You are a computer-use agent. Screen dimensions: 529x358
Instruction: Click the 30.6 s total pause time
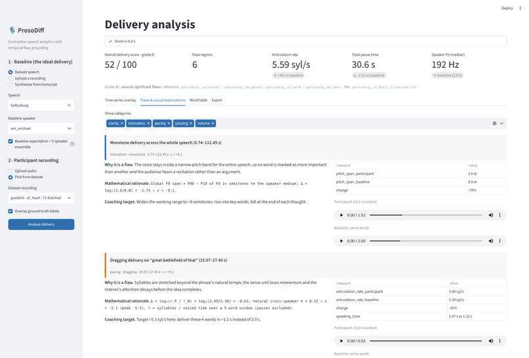pos(364,65)
